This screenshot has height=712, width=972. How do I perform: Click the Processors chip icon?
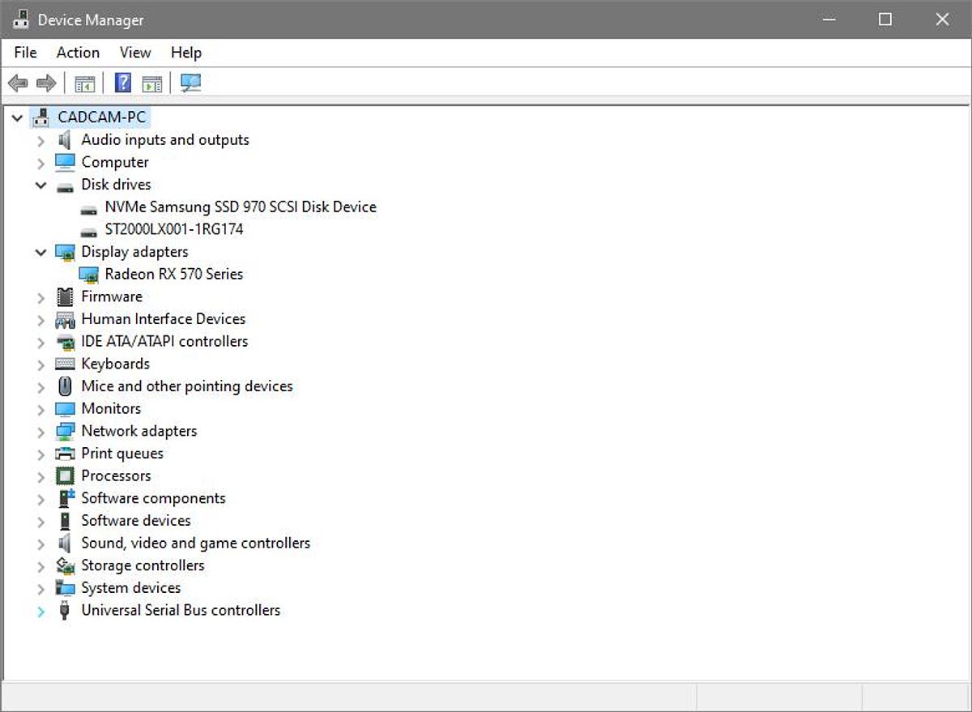click(65, 475)
